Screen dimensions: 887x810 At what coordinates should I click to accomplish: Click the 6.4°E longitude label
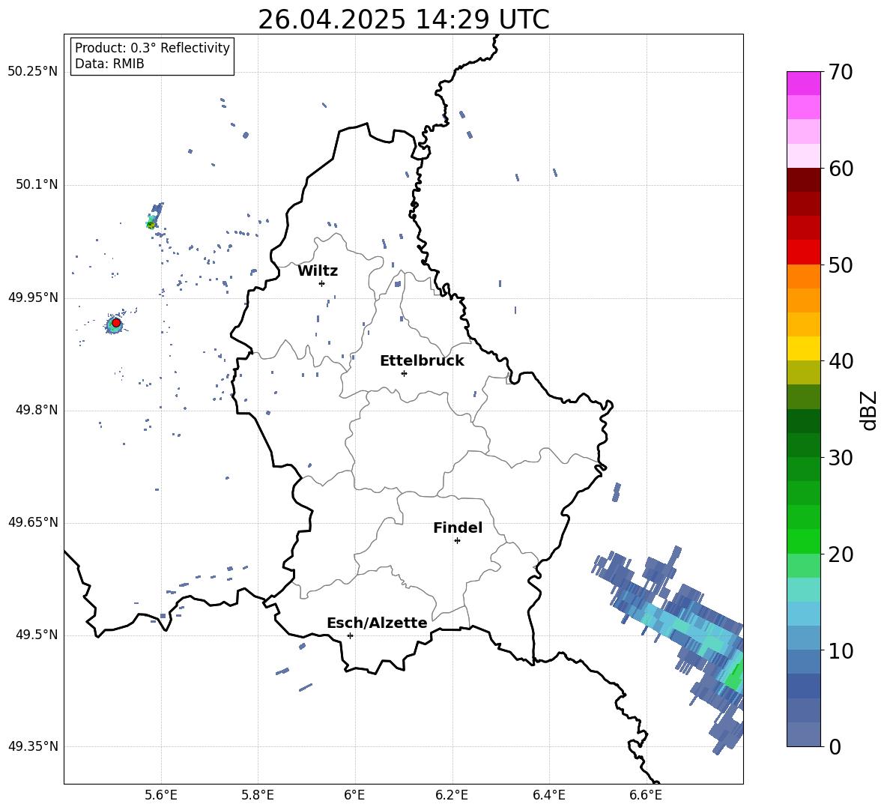point(548,795)
